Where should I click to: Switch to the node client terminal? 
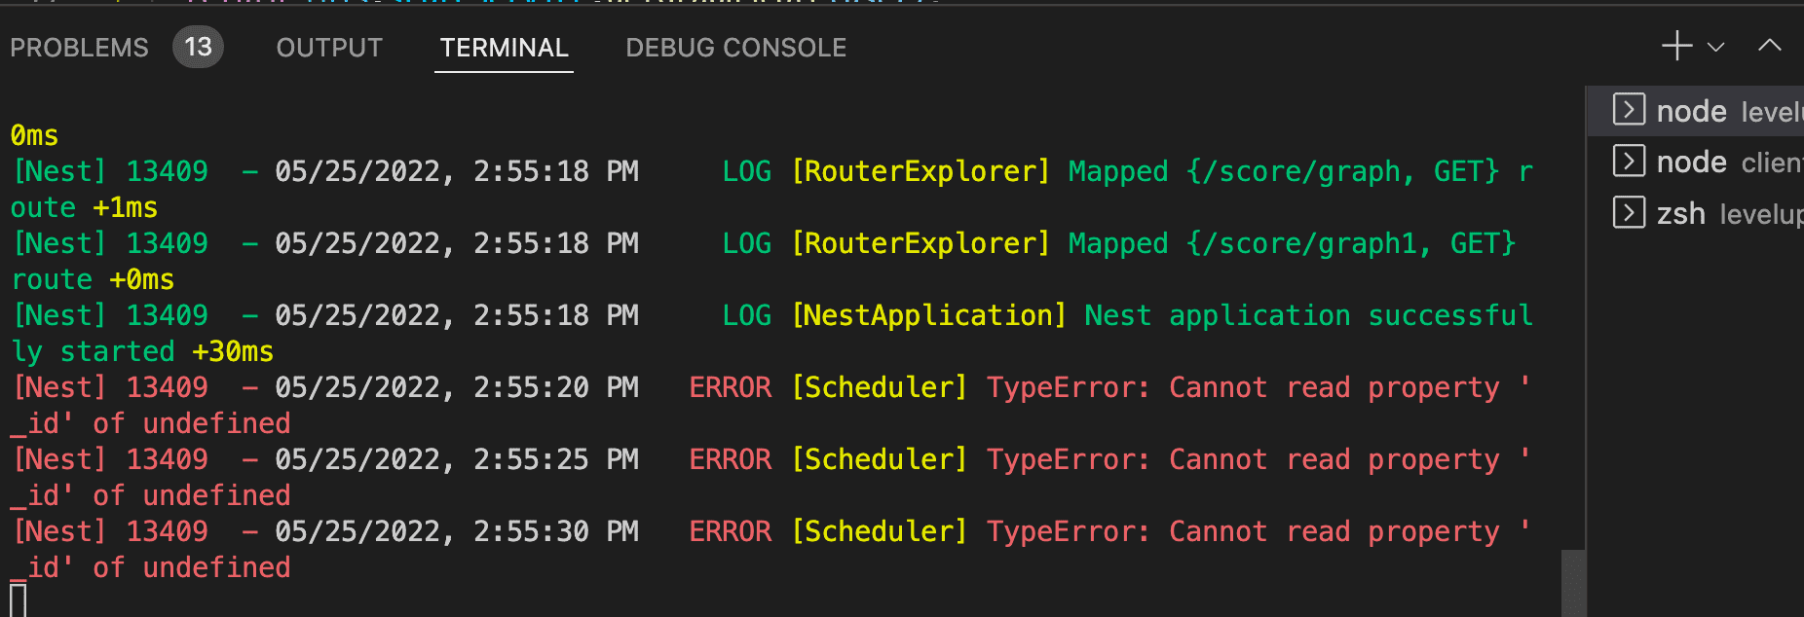click(1724, 162)
